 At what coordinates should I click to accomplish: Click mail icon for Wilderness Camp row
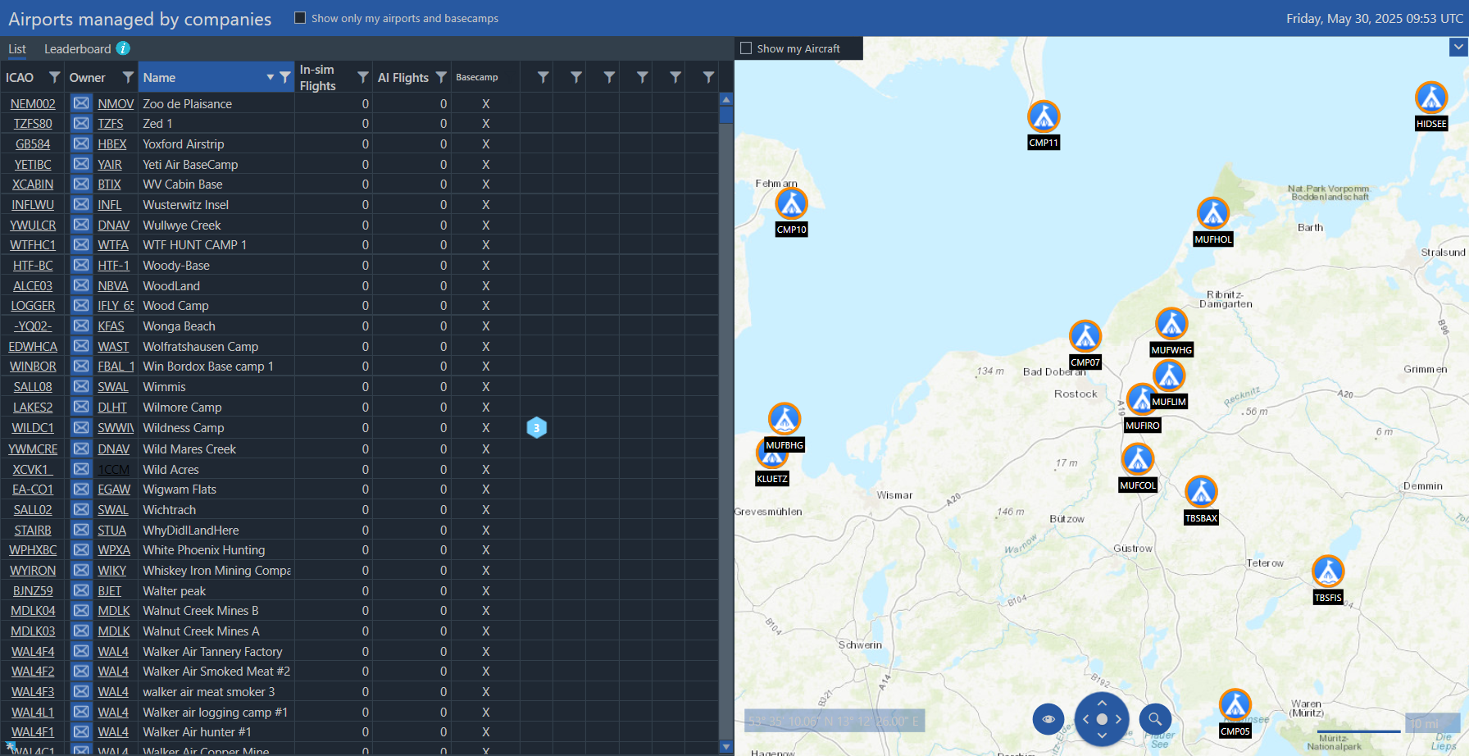click(80, 427)
